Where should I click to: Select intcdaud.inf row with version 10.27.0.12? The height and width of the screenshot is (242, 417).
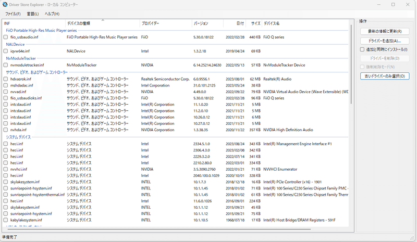176,123
